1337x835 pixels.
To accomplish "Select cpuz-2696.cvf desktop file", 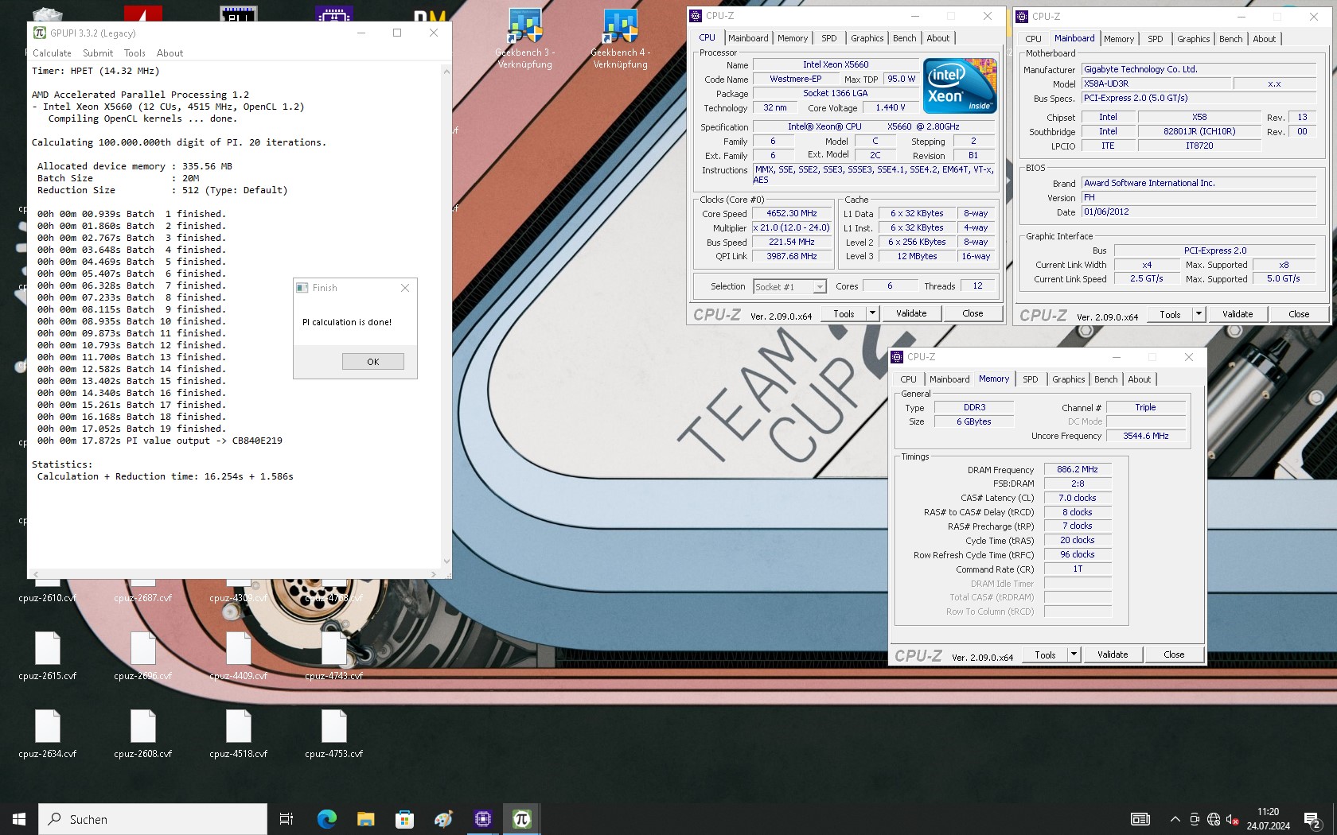I will coord(143,656).
